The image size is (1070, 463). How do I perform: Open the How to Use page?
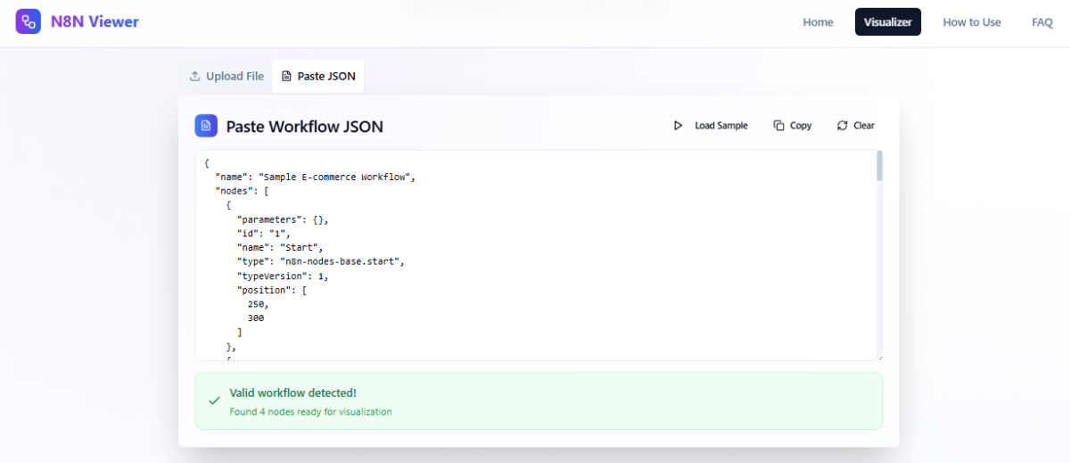click(x=971, y=22)
